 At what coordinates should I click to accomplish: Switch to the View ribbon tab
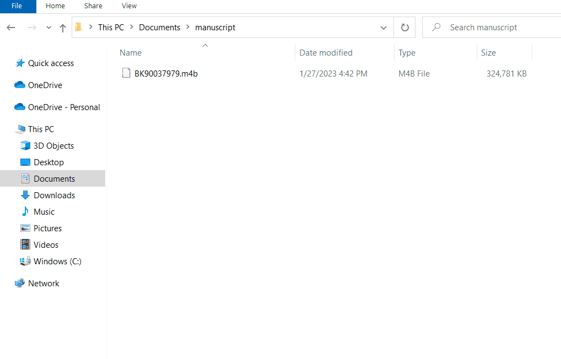pos(129,6)
